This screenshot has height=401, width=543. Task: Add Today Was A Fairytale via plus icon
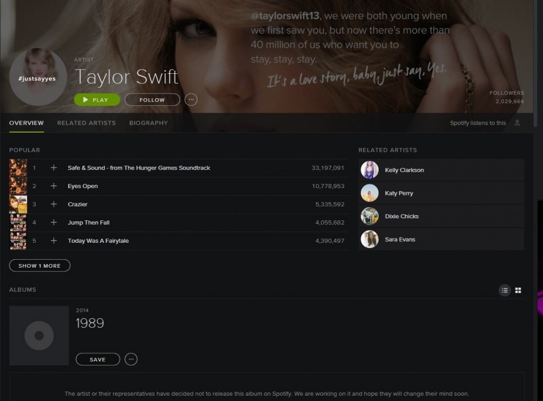point(54,241)
